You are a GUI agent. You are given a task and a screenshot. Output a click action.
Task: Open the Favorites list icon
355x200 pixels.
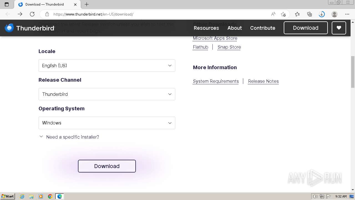(x=297, y=14)
